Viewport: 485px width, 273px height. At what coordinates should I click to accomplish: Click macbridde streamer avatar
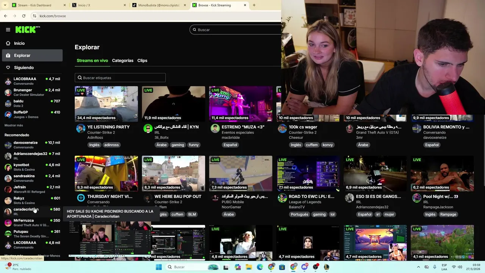point(215,128)
